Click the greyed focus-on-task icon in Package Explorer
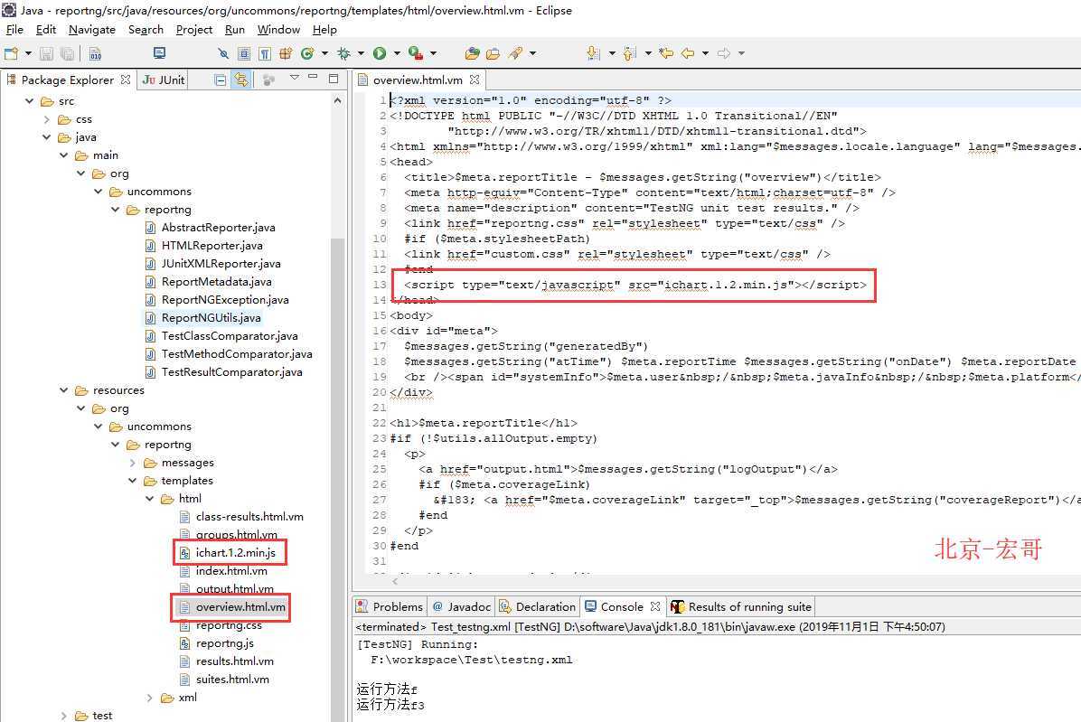 click(268, 80)
